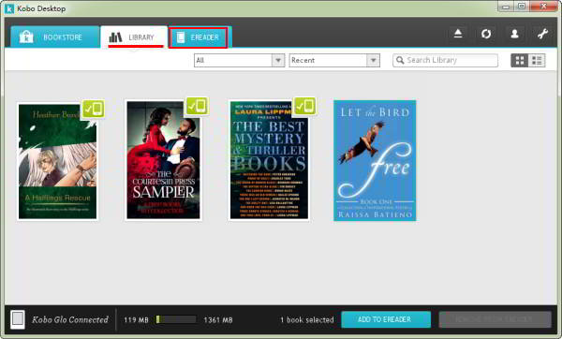Click the All filter dropdown arrow
562x339 pixels.
point(278,60)
